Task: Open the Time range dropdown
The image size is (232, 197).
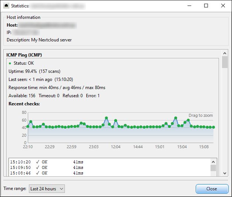Action: [x=47, y=189]
